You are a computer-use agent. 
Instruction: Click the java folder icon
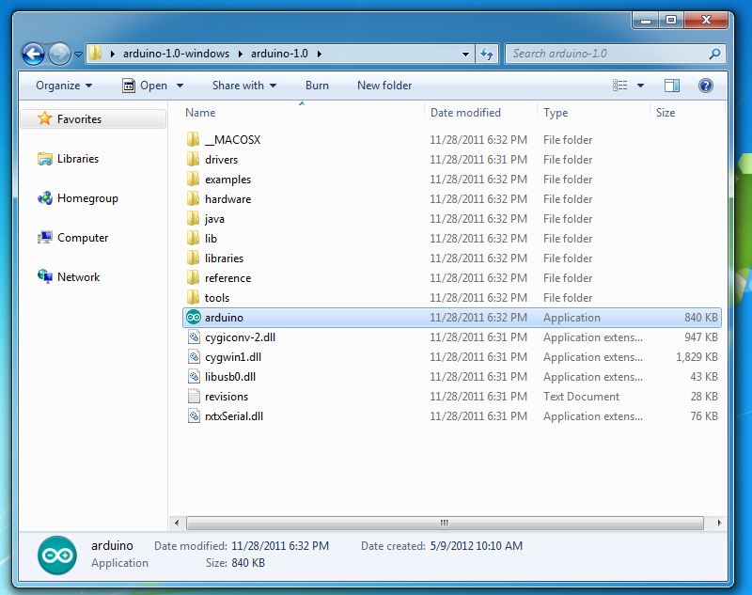(193, 219)
